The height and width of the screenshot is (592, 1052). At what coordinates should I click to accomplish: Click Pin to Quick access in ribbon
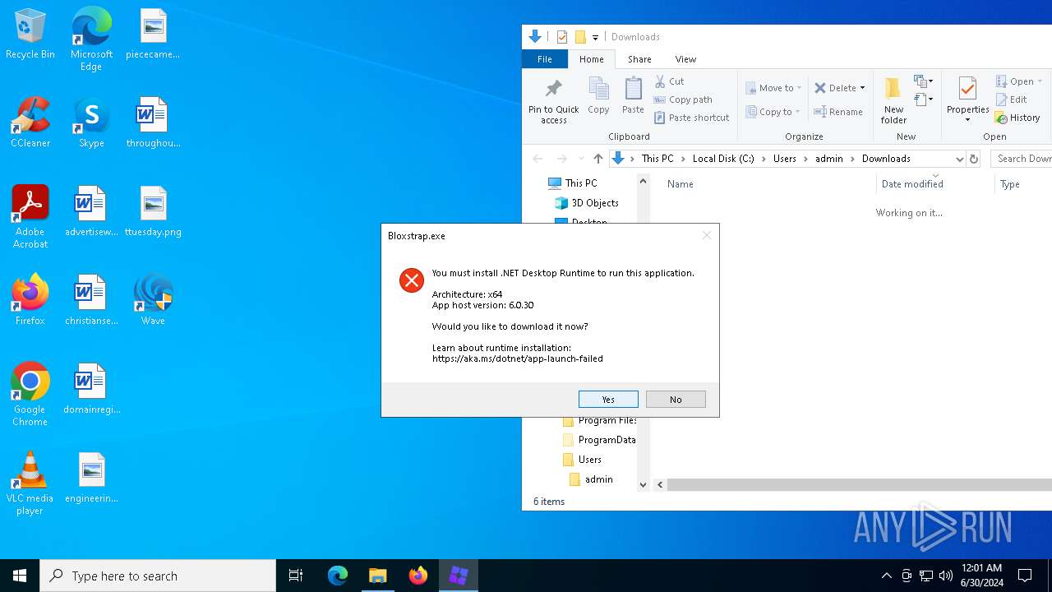pyautogui.click(x=553, y=101)
